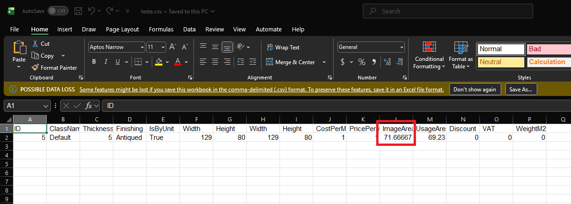Expand the General number format dropdown
The height and width of the screenshot is (204, 571).
click(x=402, y=47)
